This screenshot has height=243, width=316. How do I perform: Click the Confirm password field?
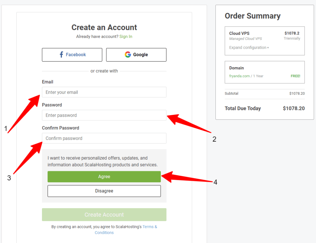pos(104,138)
